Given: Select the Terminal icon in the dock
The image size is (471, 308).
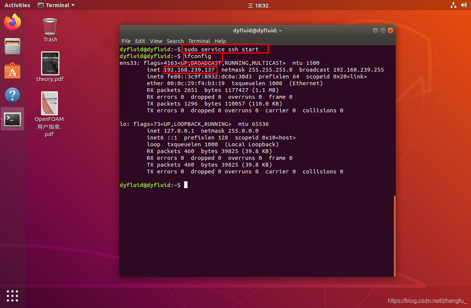Looking at the screenshot, I should (12, 118).
